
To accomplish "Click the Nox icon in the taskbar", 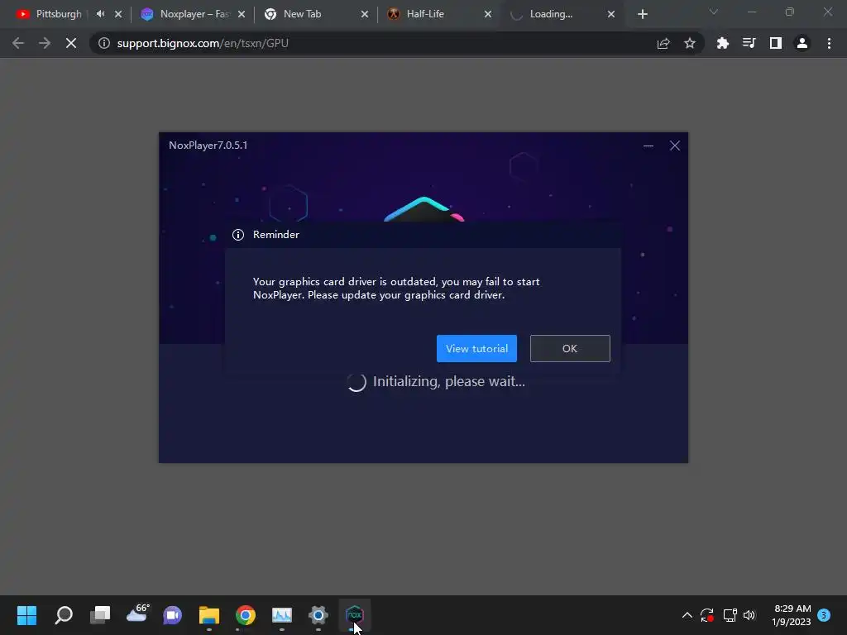I will coord(354,615).
